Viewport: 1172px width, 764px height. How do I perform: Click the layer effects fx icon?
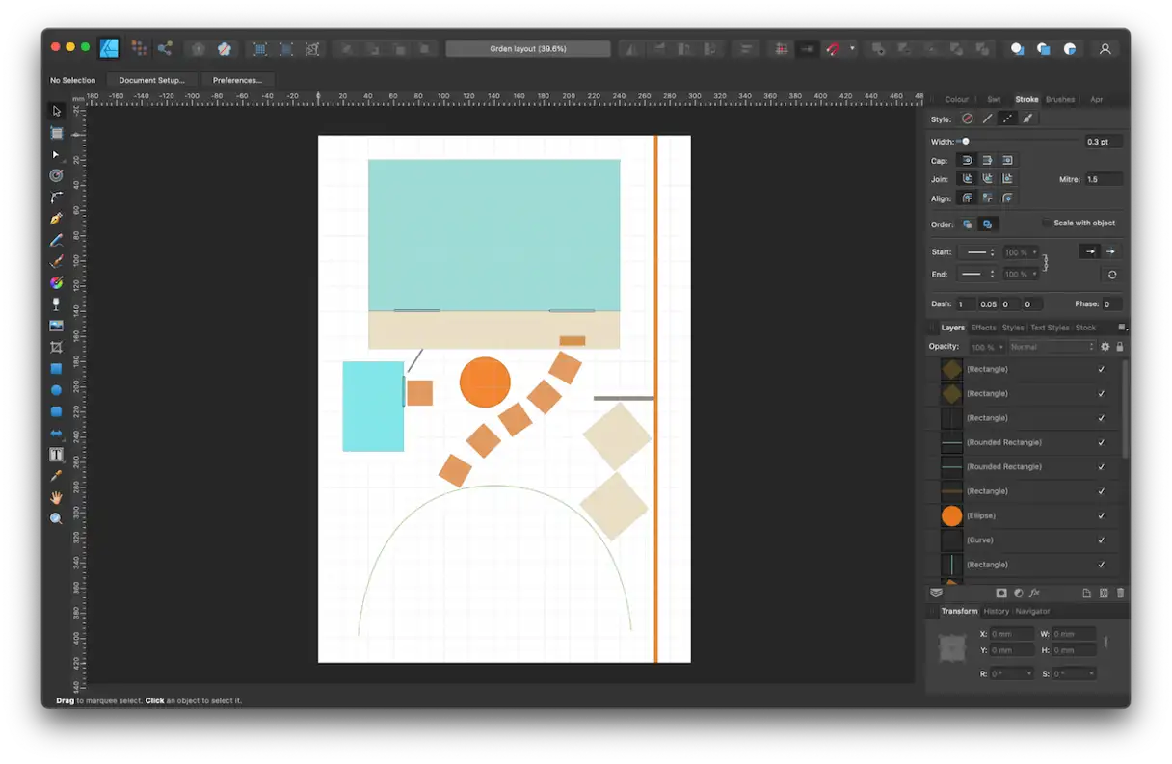[x=1034, y=593]
